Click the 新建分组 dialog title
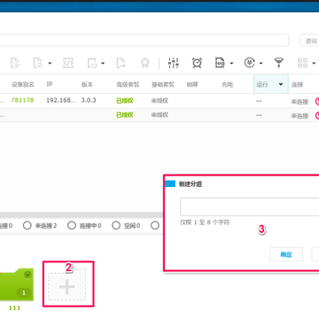Screen dimensions: 319x319 [191, 184]
